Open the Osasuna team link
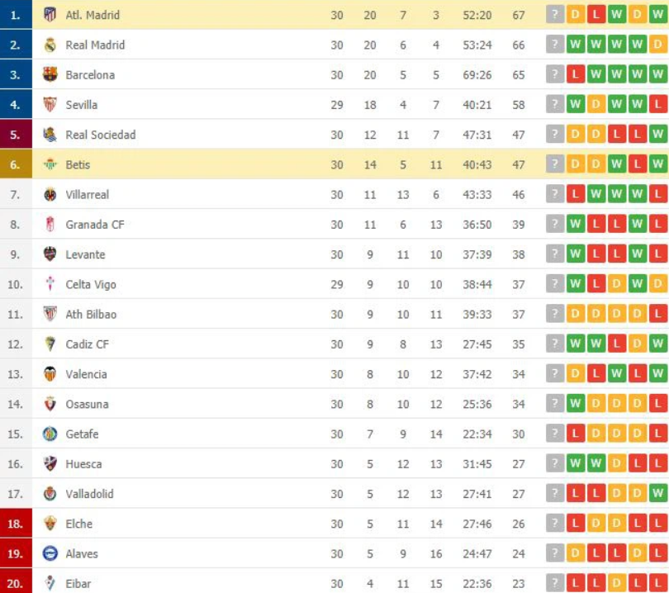Viewport: 669px width, 593px height. coord(87,404)
